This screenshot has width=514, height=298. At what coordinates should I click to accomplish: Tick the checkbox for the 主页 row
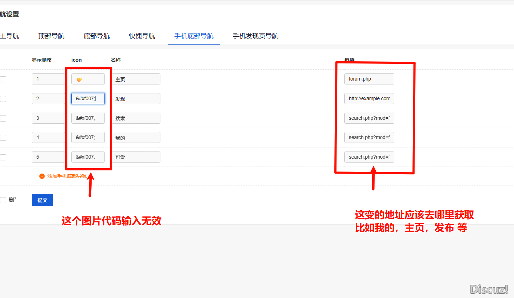3,79
